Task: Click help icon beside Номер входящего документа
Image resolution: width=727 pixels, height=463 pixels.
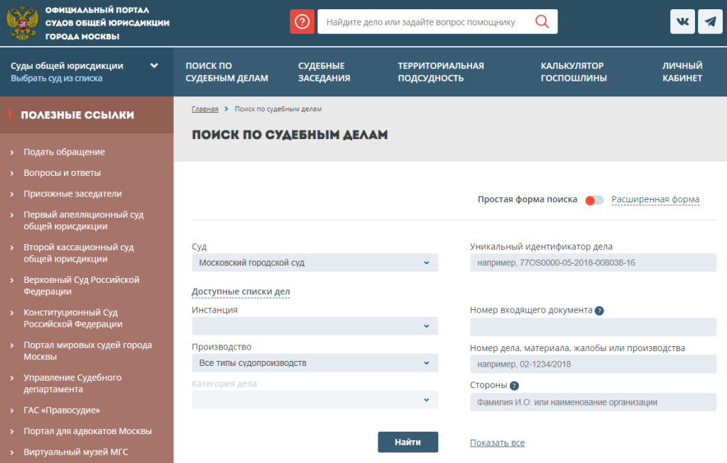Action: [x=599, y=311]
